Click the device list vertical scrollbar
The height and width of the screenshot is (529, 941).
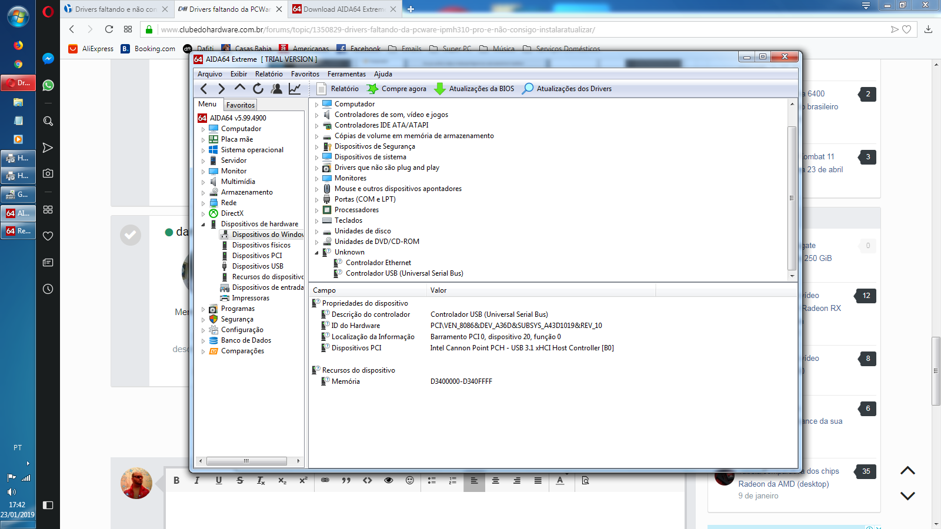coord(792,198)
